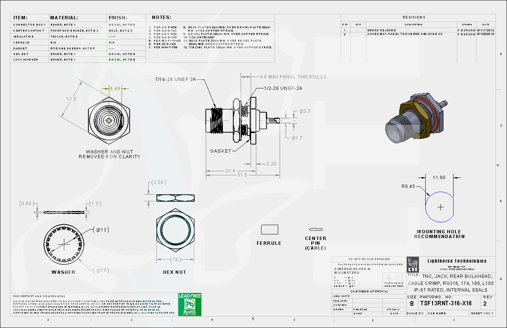
Task: Select the ferrule rectangle drawing
Action: point(269,230)
